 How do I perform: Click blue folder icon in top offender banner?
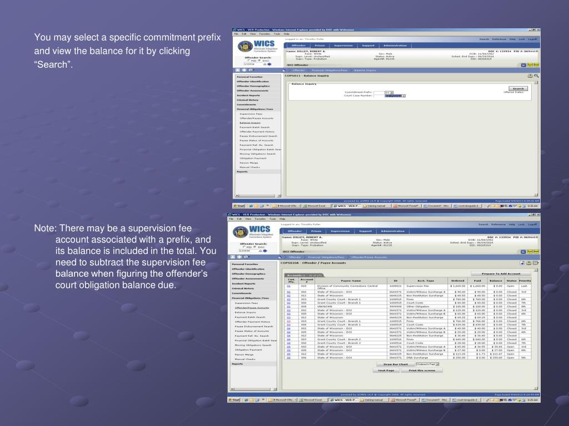point(523,65)
